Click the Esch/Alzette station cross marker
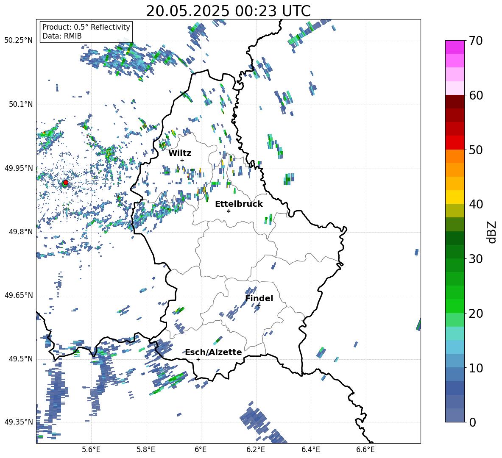Viewport: 502px width, 458px height. 198,359
